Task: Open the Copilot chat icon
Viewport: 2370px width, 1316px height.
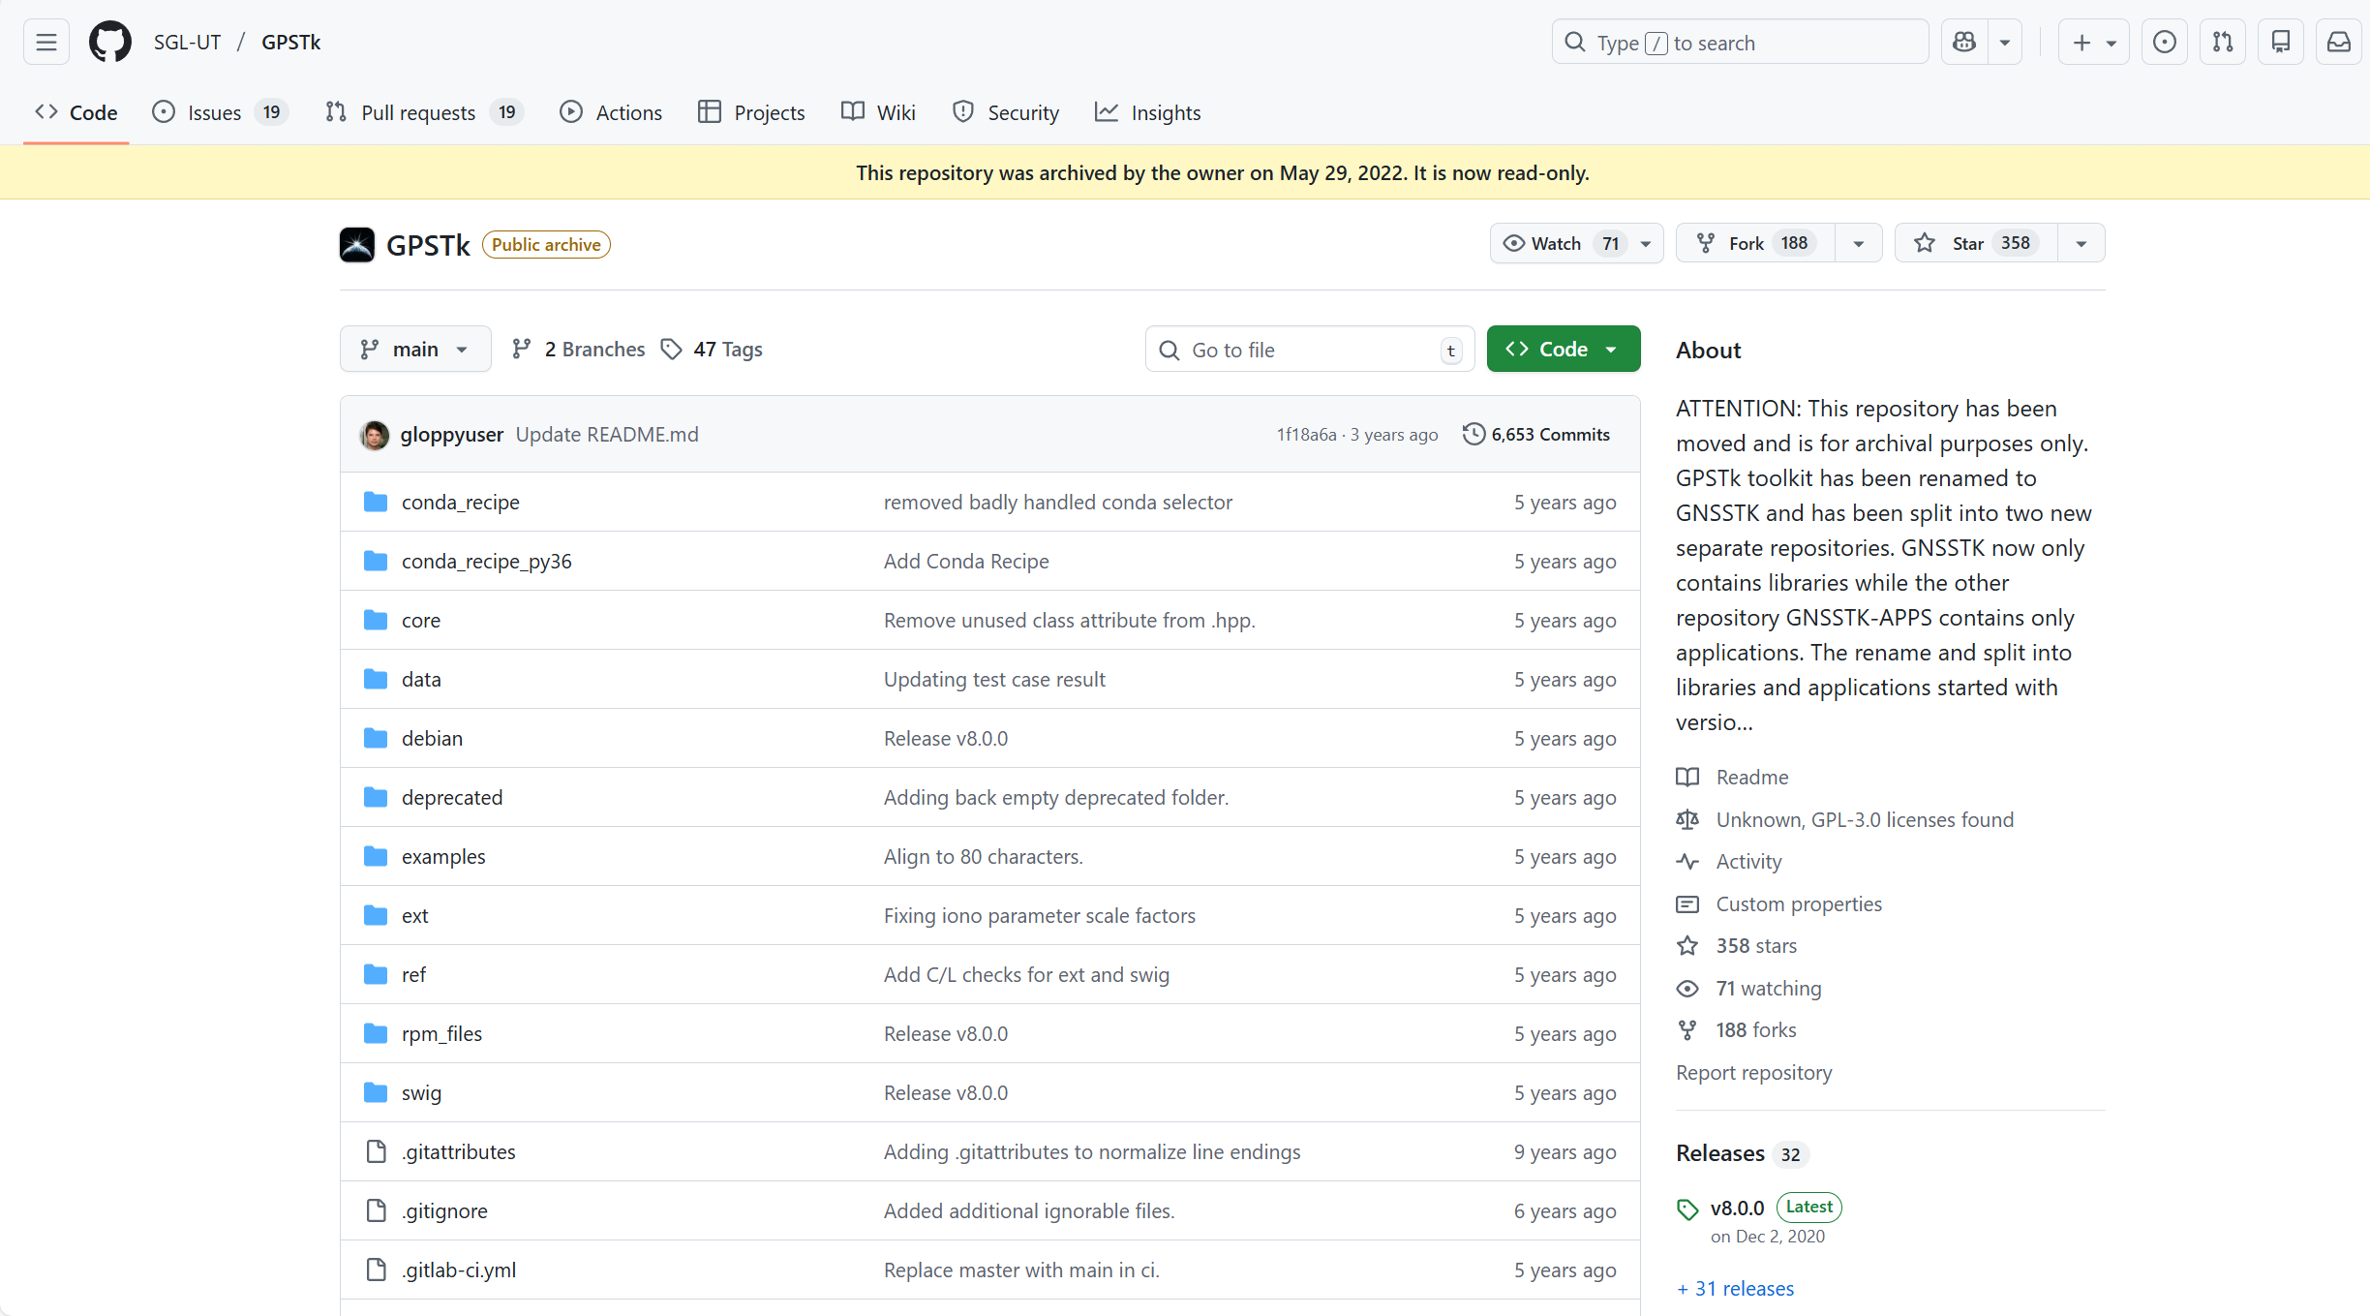Action: point(1964,43)
